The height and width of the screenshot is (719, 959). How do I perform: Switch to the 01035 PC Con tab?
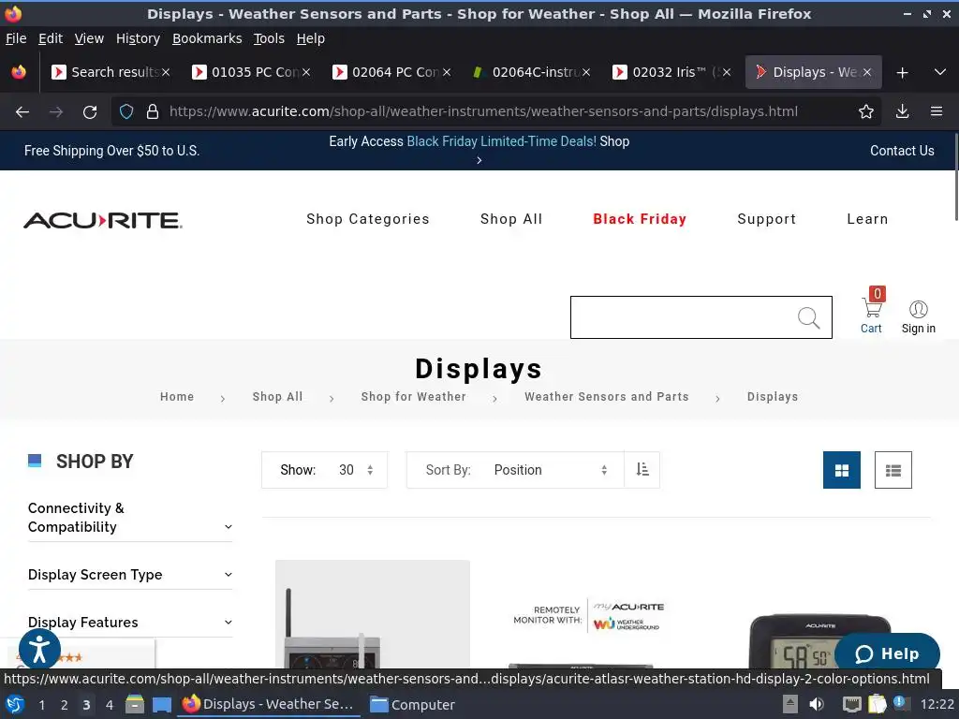(x=251, y=72)
